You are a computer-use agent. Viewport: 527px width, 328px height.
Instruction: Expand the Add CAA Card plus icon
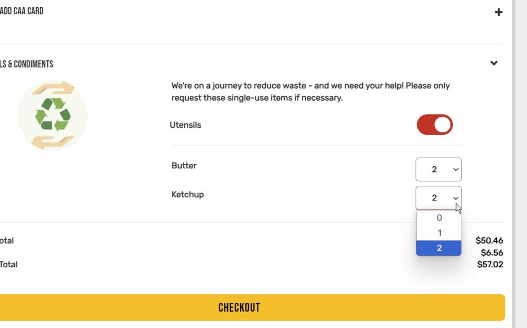[x=498, y=12]
